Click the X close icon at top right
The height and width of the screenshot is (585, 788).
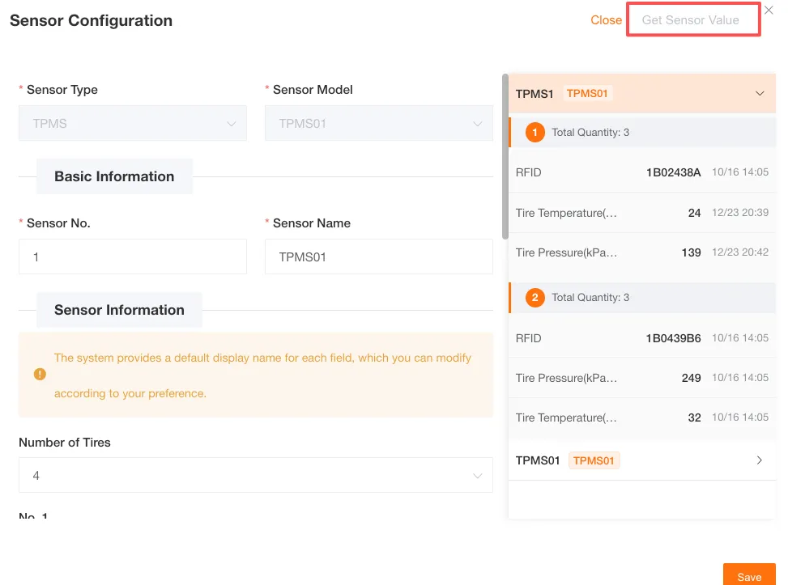tap(769, 11)
